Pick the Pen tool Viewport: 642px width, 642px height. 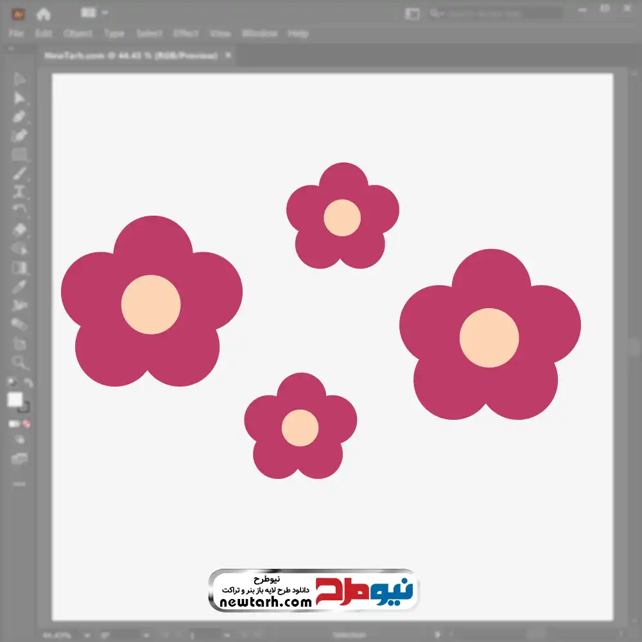pos(19,117)
